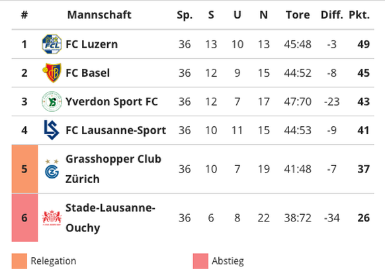This screenshot has width=385, height=279.
Task: Click the Grasshopper Club Zürich logo
Action: coord(52,169)
